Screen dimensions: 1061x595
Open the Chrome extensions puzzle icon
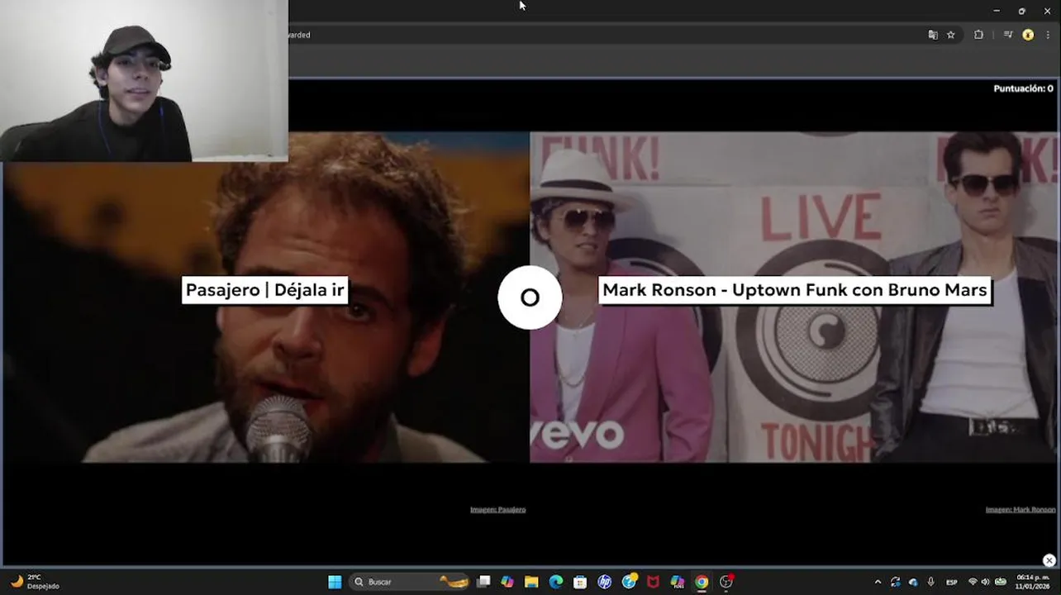[x=978, y=35]
